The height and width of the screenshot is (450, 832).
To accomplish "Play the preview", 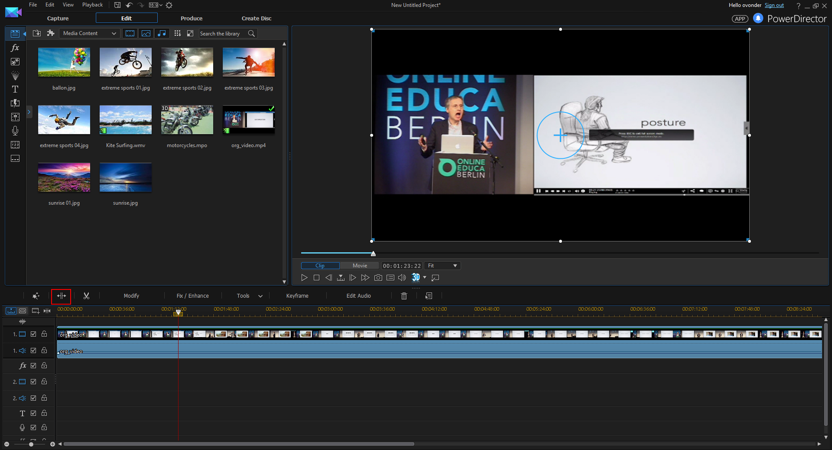I will (304, 278).
